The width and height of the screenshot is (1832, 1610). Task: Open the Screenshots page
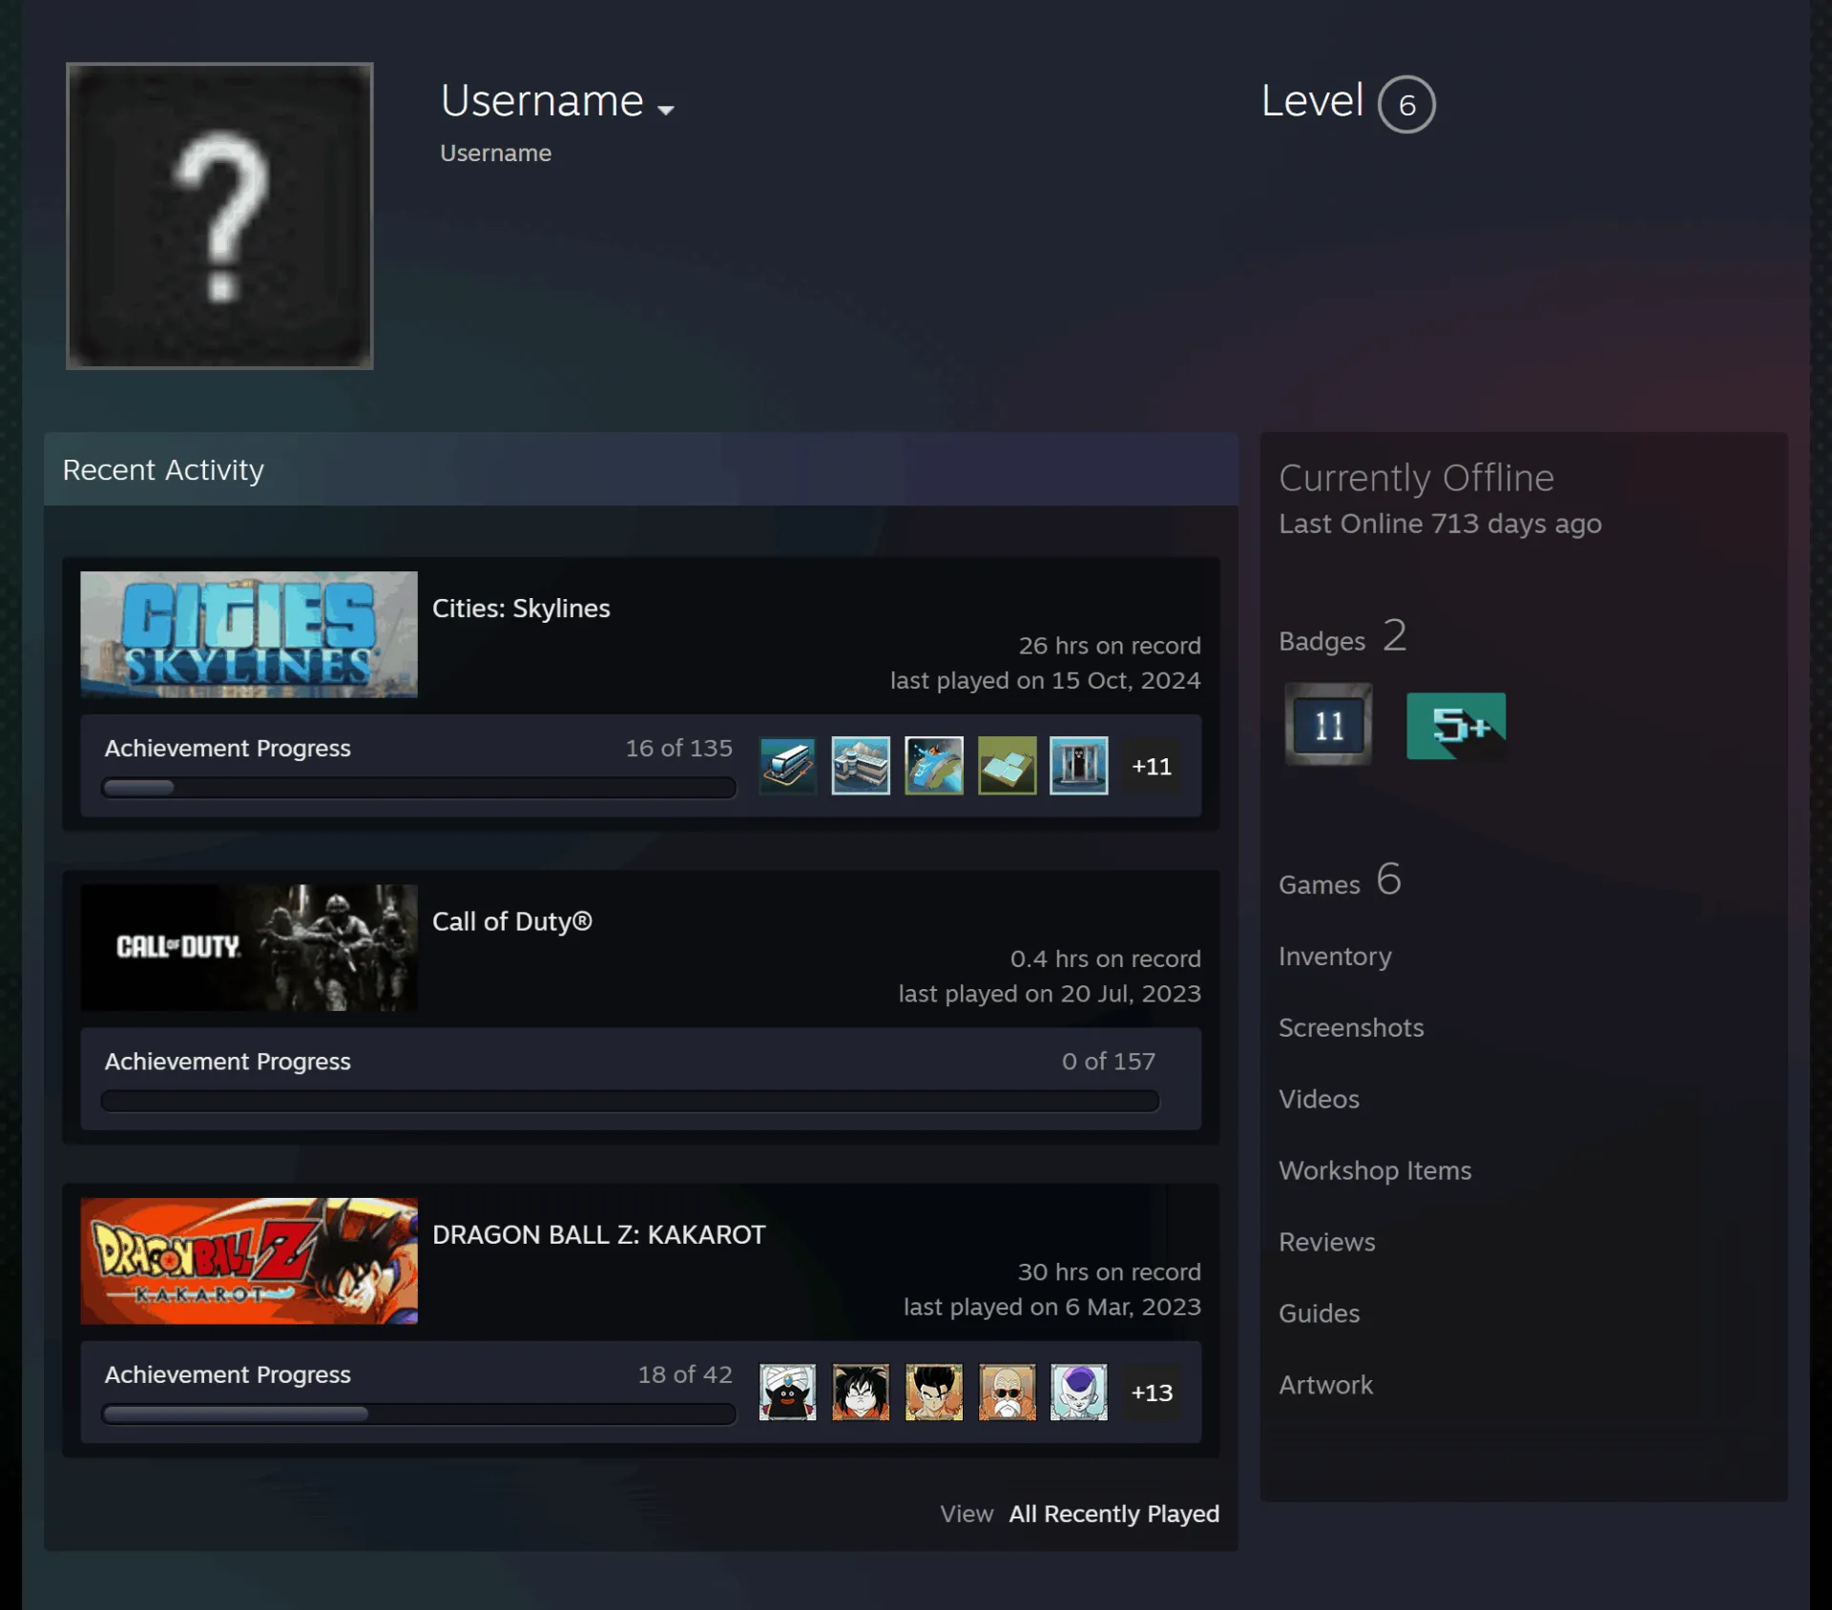point(1351,1027)
